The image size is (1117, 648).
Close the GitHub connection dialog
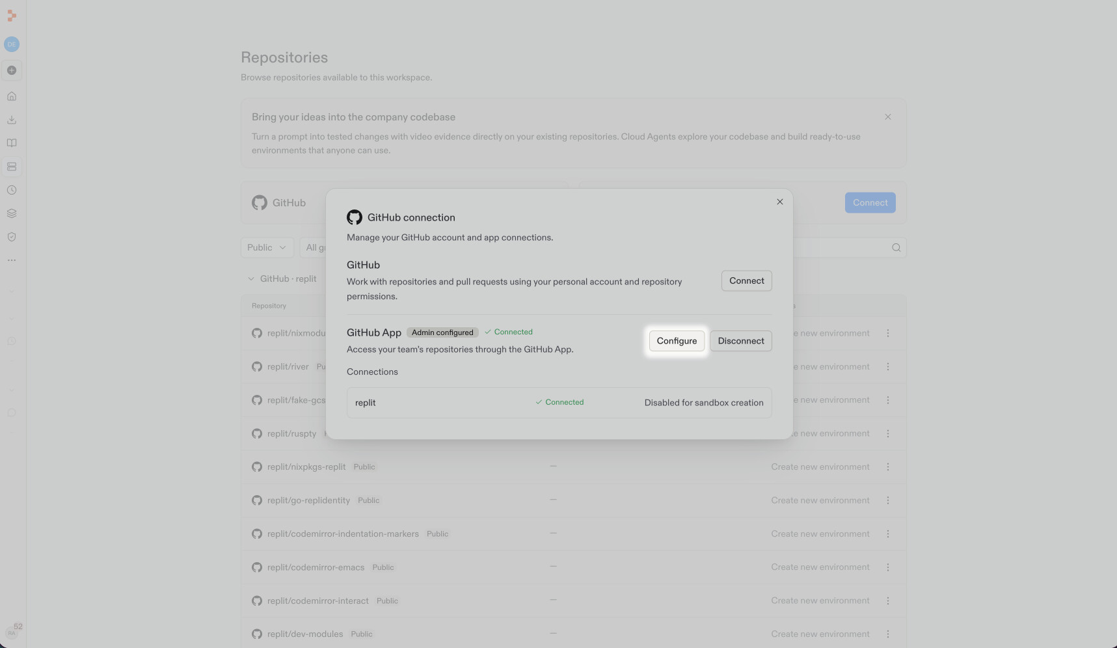[780, 202]
